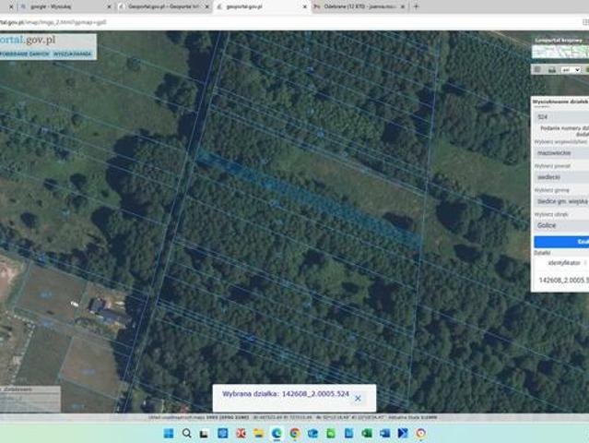Open Microsoft Edge from the taskbar
589x443 pixels.
click(277, 433)
